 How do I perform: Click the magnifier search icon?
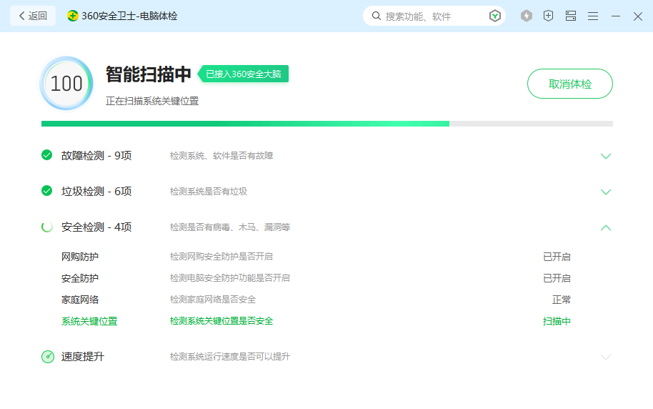point(376,16)
